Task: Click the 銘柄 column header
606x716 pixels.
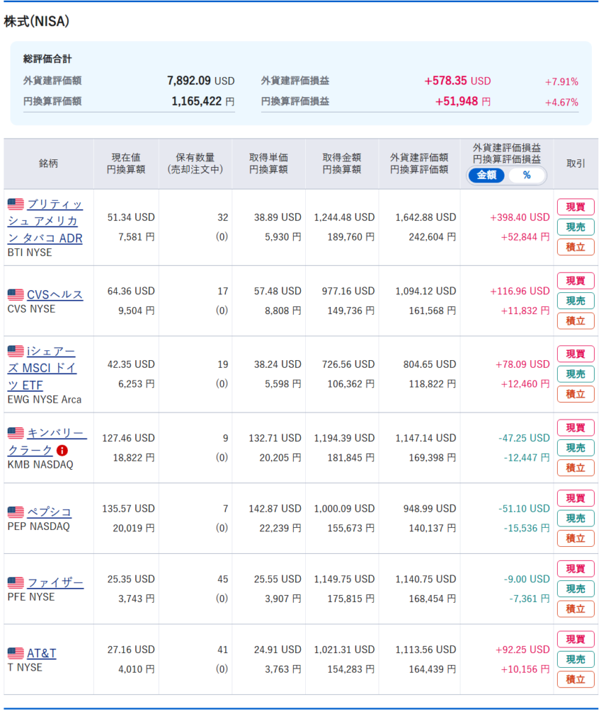Action: click(48, 164)
